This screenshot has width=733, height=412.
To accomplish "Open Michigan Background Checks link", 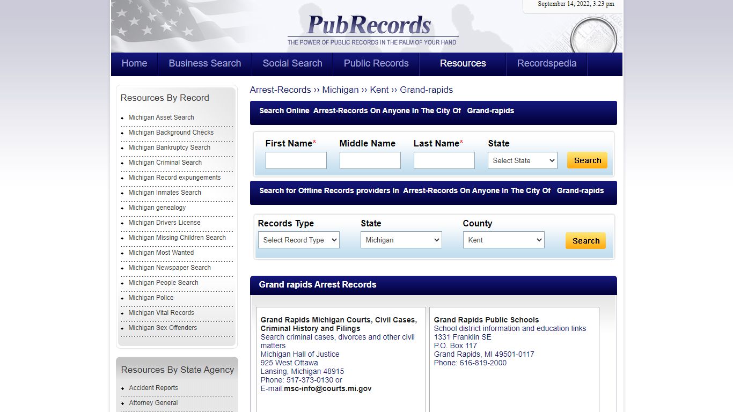I will click(171, 133).
